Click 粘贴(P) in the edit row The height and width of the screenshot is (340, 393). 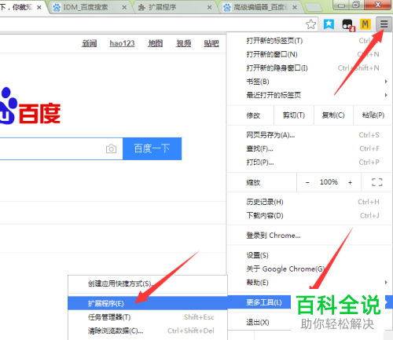(373, 115)
